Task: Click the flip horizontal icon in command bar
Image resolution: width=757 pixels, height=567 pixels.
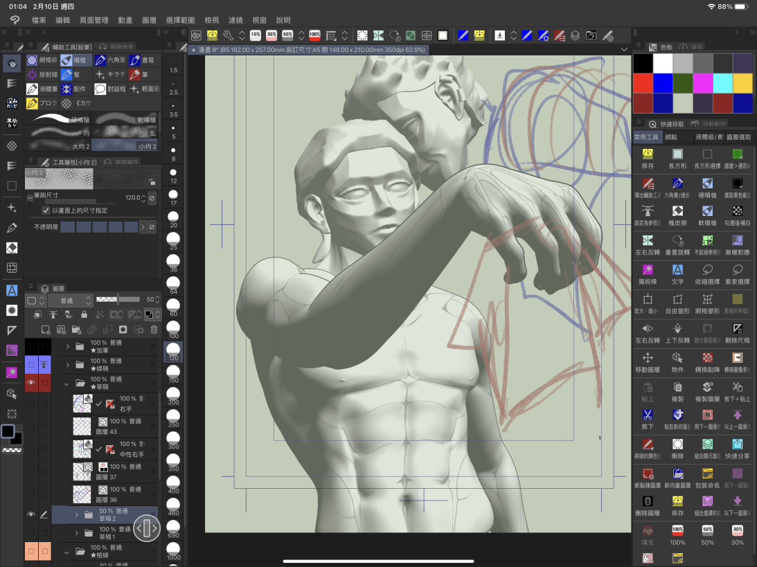Action: [378, 35]
